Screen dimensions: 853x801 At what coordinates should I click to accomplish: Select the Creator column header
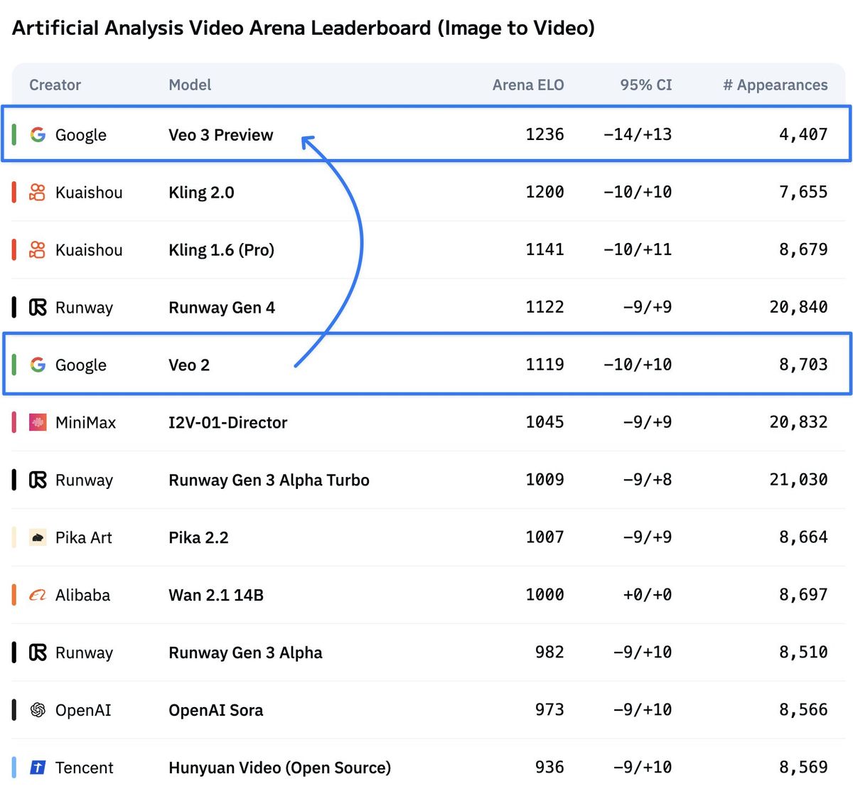(55, 85)
